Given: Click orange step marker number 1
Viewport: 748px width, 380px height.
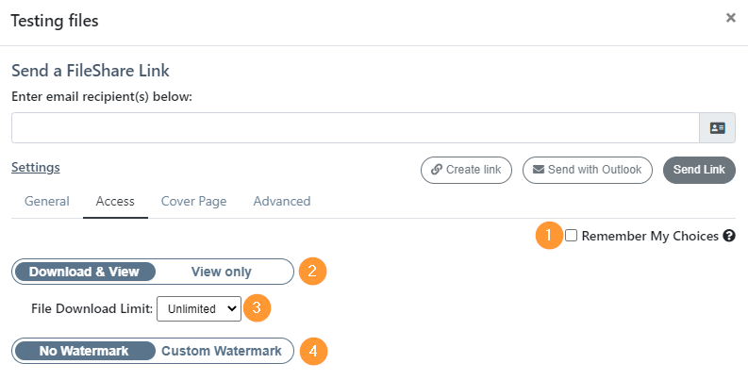Looking at the screenshot, I should point(549,236).
